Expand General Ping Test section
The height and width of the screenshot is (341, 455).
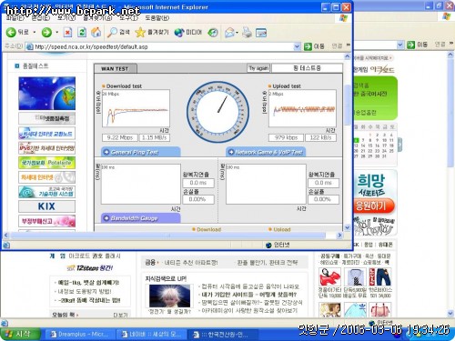[140, 152]
